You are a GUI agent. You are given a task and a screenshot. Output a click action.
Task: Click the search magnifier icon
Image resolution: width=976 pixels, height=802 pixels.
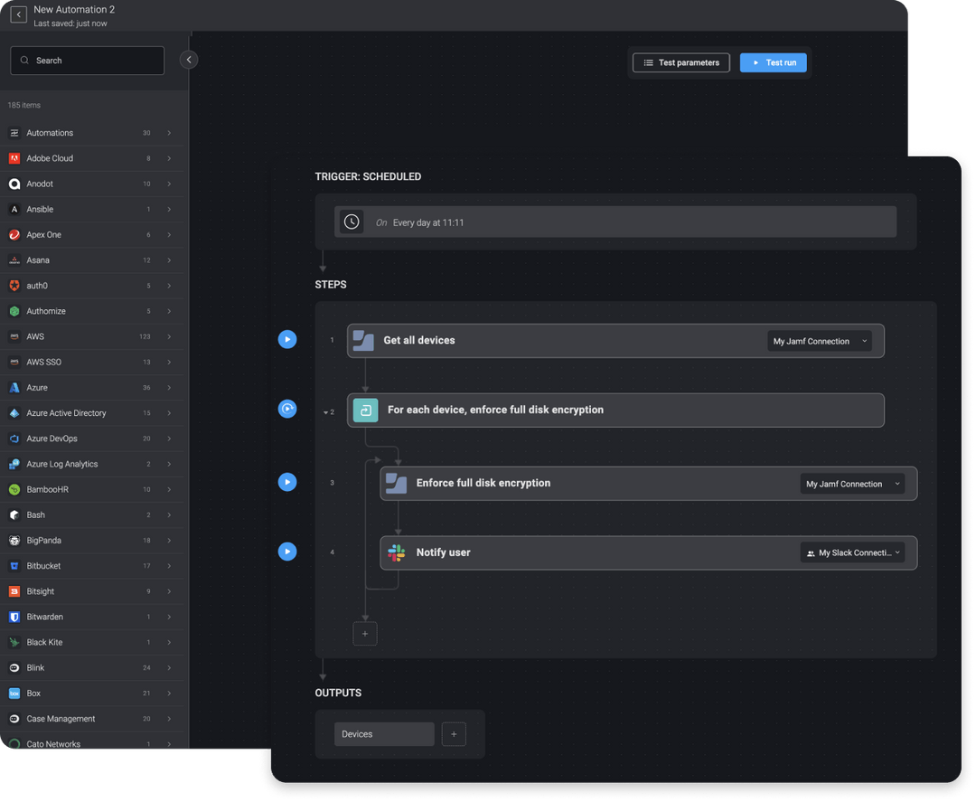click(x=24, y=60)
